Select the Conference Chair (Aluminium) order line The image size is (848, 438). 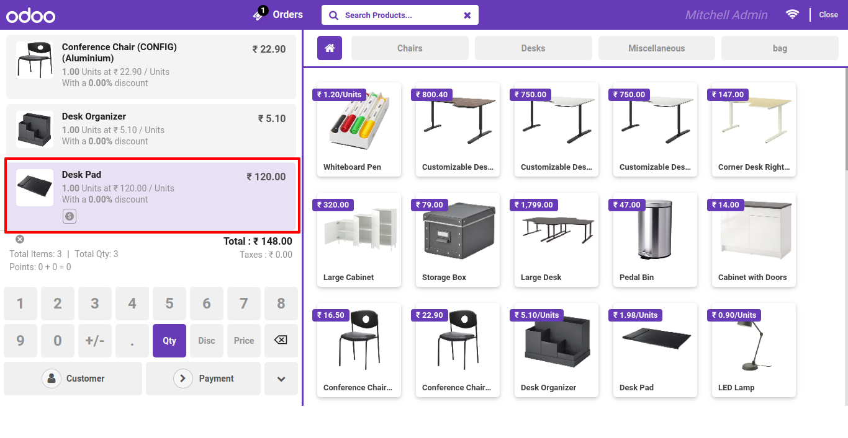(x=151, y=66)
